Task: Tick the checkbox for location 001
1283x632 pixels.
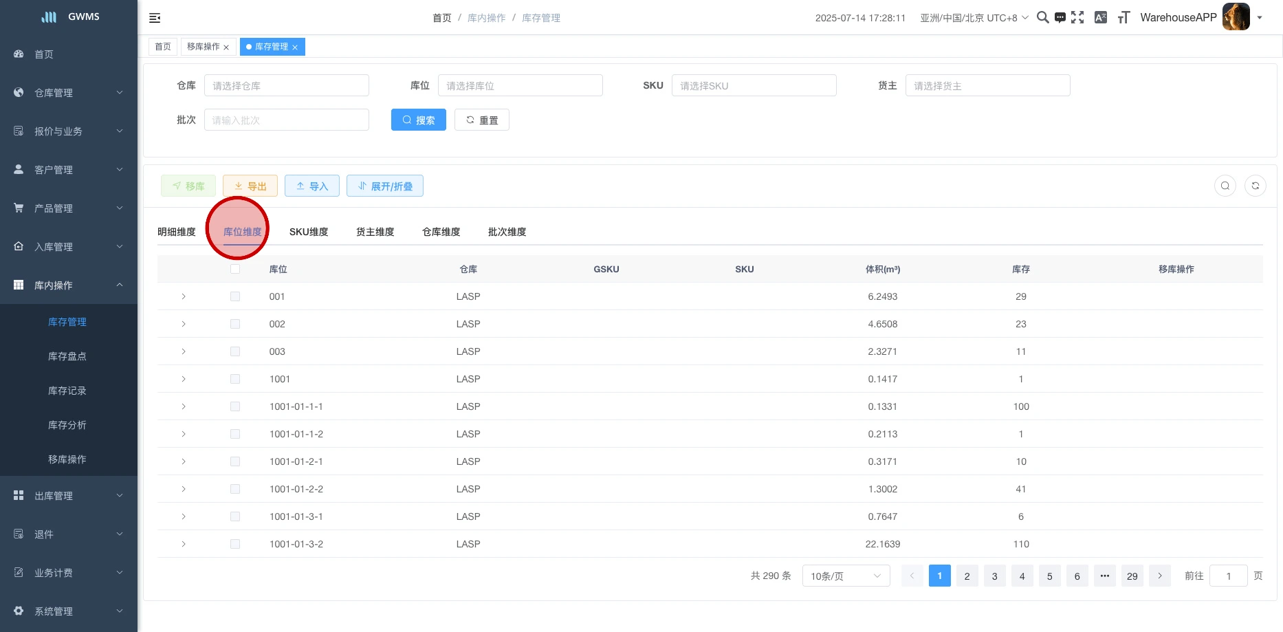Action: tap(235, 296)
